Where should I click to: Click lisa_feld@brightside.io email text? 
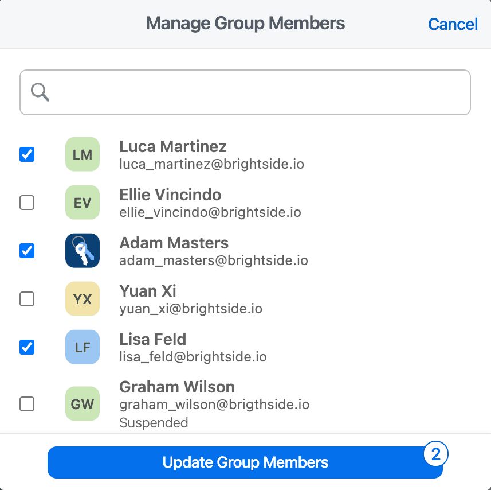(193, 357)
